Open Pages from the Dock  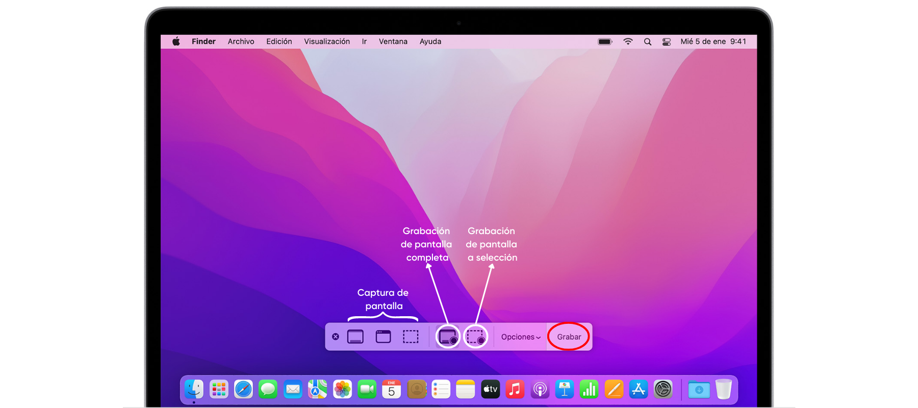(x=614, y=390)
